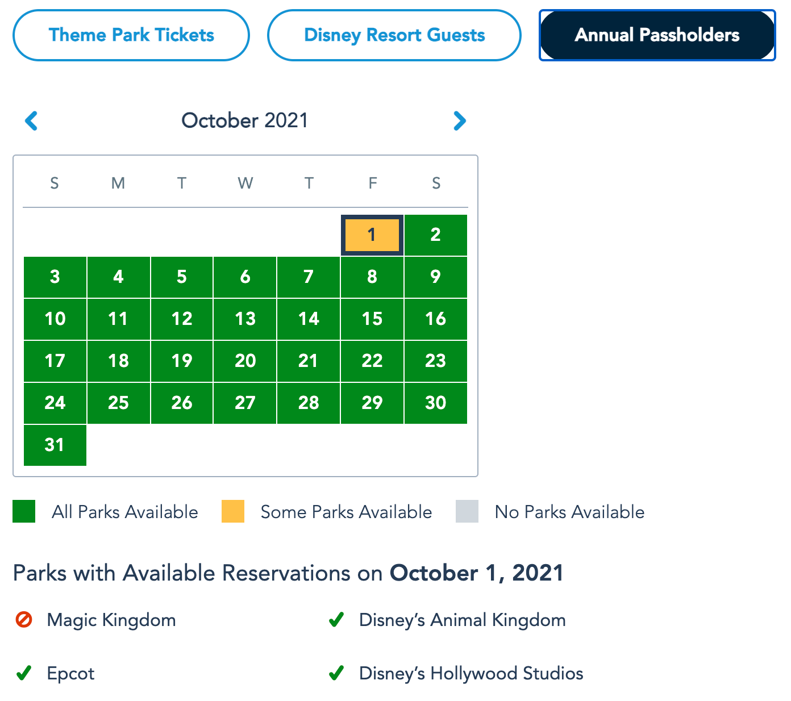Click the October 2021 month heading
Image resolution: width=791 pixels, height=701 pixels.
pyautogui.click(x=244, y=120)
